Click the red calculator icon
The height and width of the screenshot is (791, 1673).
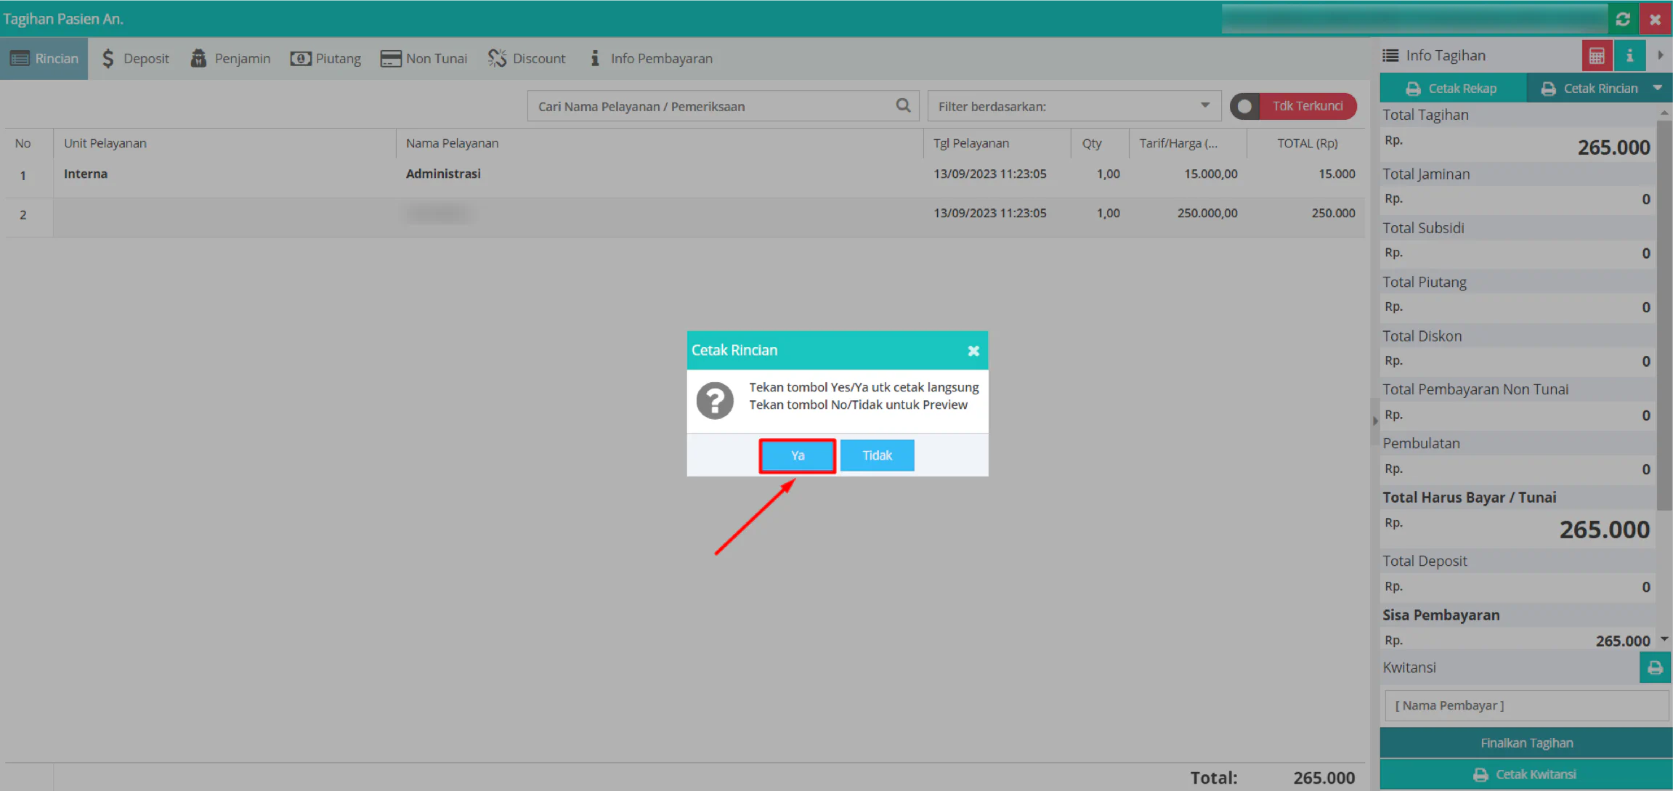point(1597,56)
